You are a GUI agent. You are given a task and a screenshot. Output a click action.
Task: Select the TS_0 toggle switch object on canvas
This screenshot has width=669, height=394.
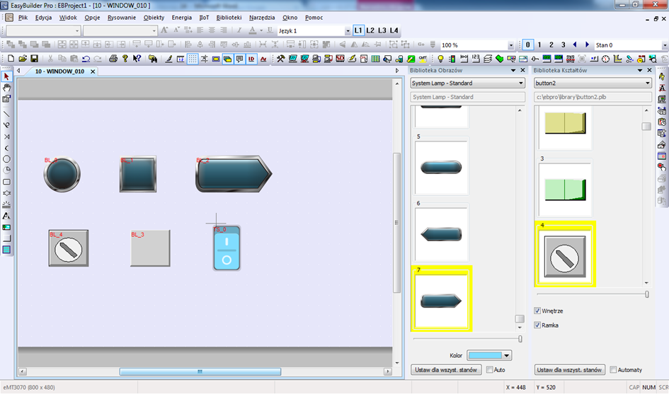[x=227, y=248]
